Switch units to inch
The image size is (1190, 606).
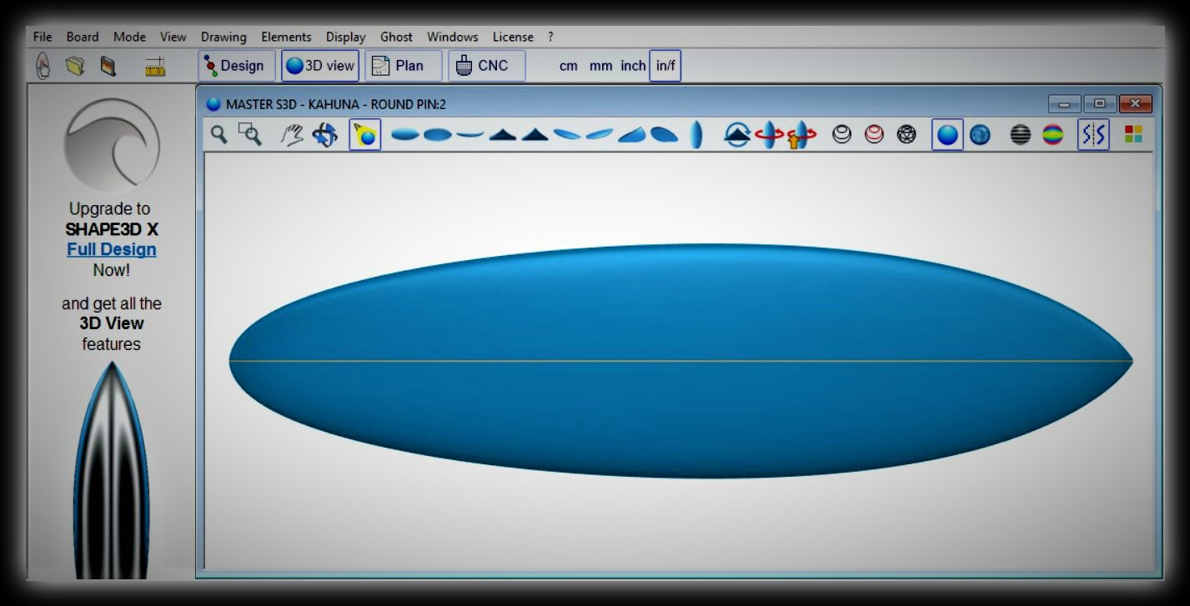coord(633,66)
